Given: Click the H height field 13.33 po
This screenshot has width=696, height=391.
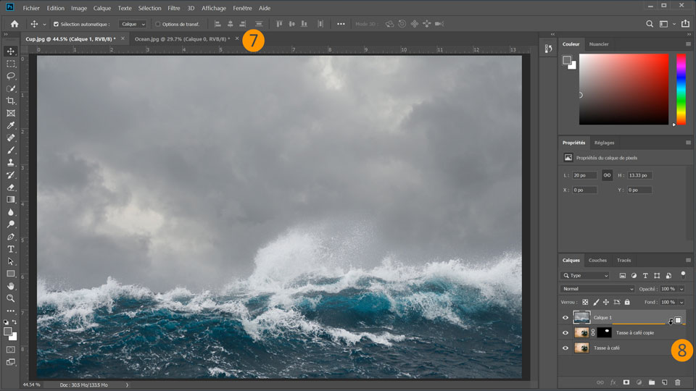Looking at the screenshot, I should click(x=639, y=175).
